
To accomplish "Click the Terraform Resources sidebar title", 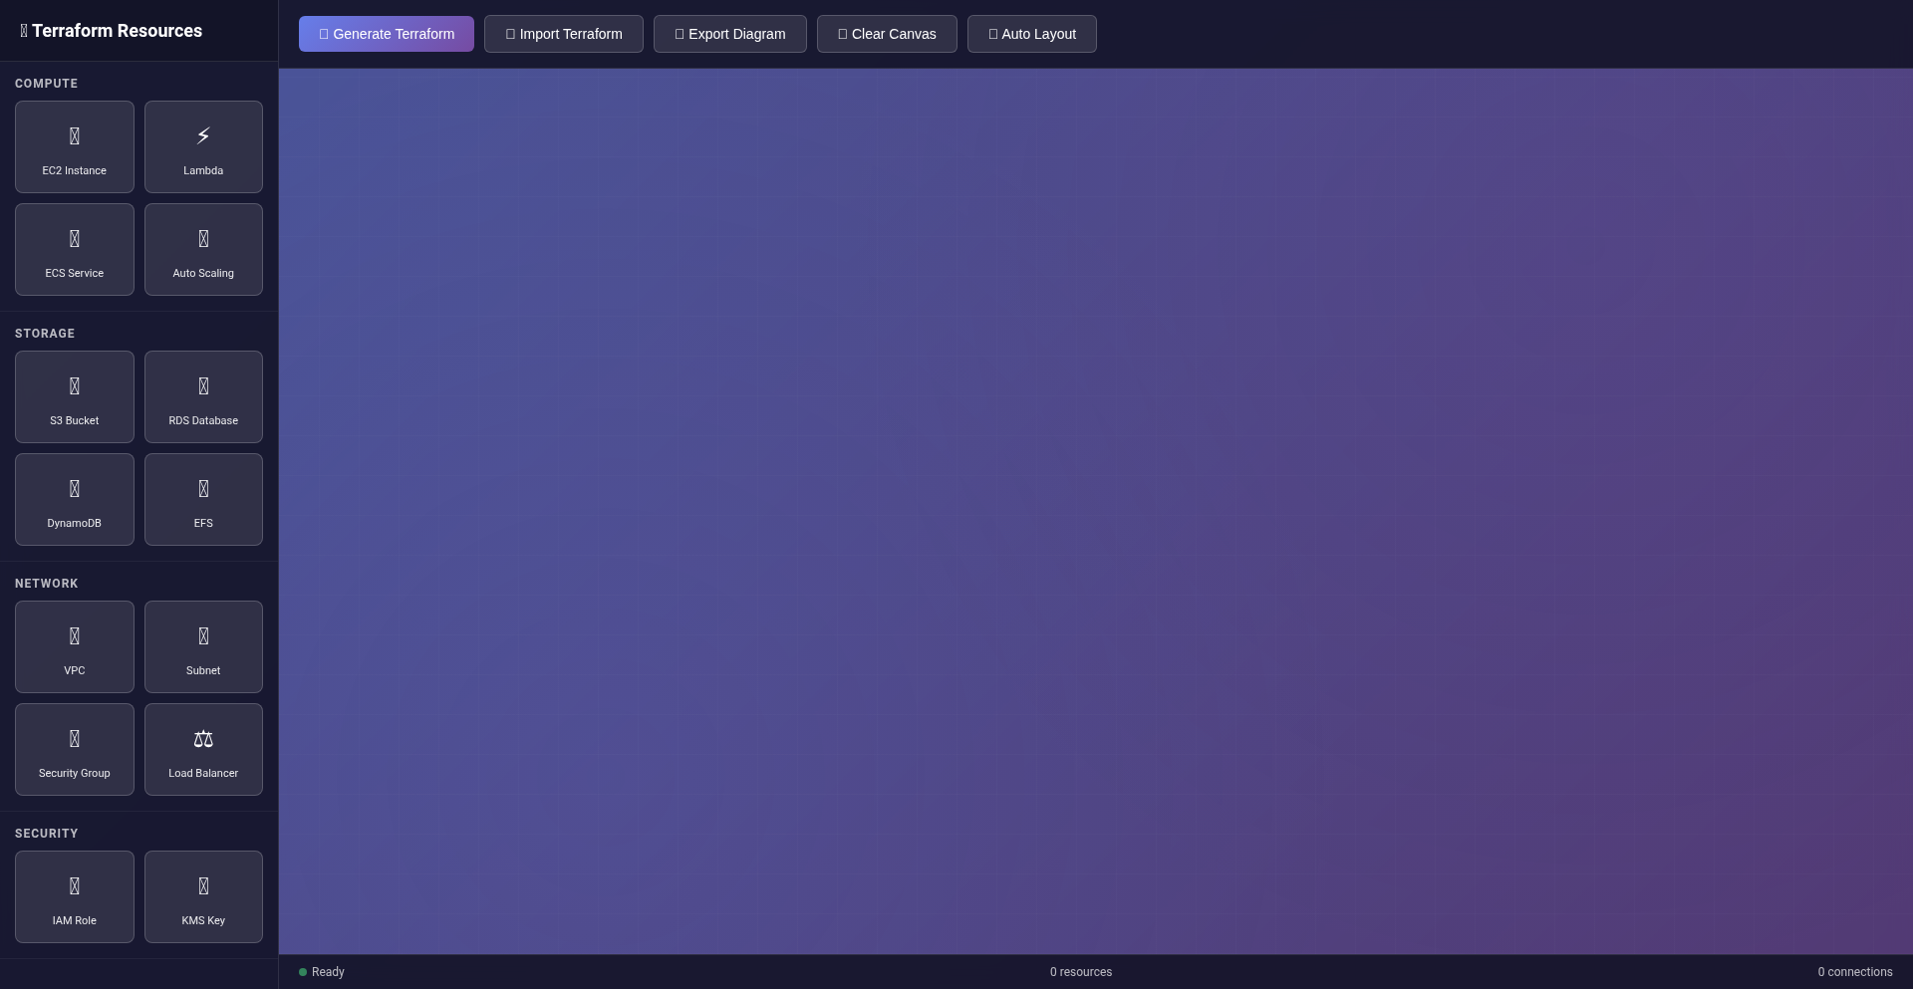I will [111, 31].
